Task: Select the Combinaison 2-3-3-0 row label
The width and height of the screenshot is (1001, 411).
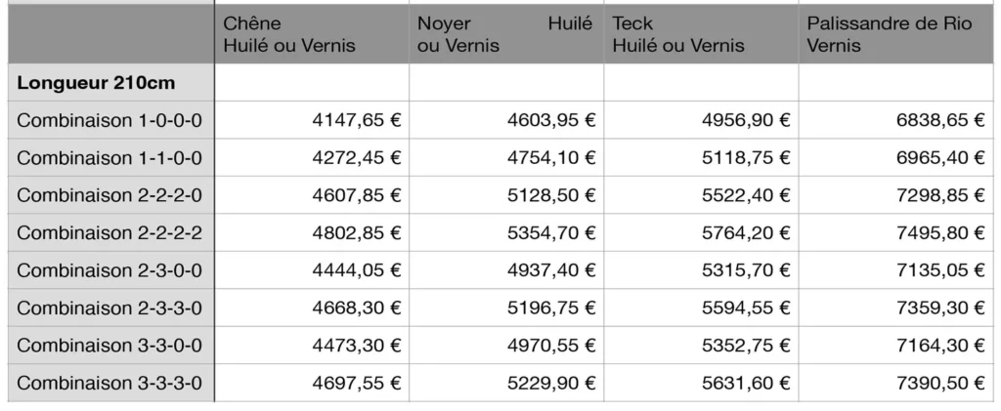Action: [x=111, y=308]
